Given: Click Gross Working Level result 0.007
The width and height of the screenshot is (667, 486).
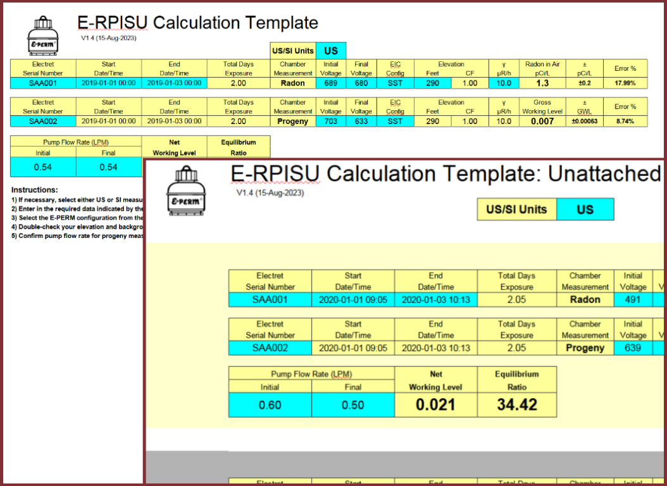Looking at the screenshot, I should click(542, 121).
